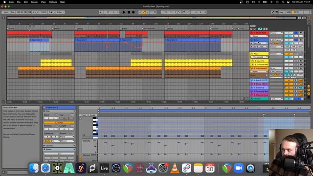The width and height of the screenshot is (313, 176).
Task: Open the 1 Bar quantization dropdown
Action: [x=61, y=12]
